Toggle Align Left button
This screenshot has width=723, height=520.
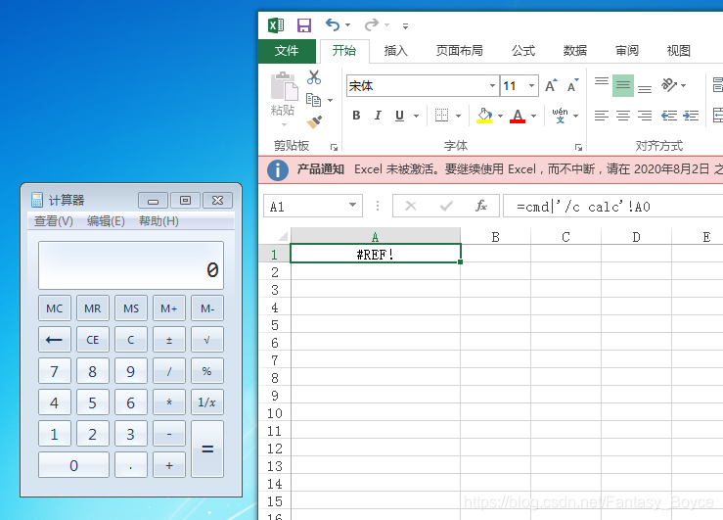click(602, 116)
